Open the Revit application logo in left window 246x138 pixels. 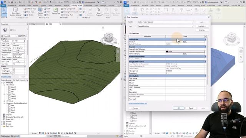(2, 2)
